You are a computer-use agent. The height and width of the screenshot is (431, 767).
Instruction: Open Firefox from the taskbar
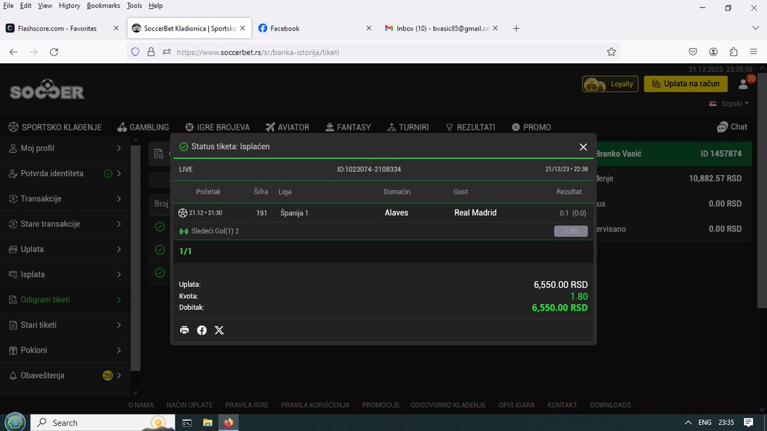[229, 422]
